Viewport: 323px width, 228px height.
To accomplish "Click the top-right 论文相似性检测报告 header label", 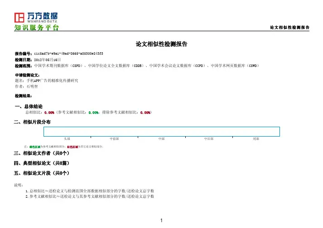I will click(x=289, y=28).
